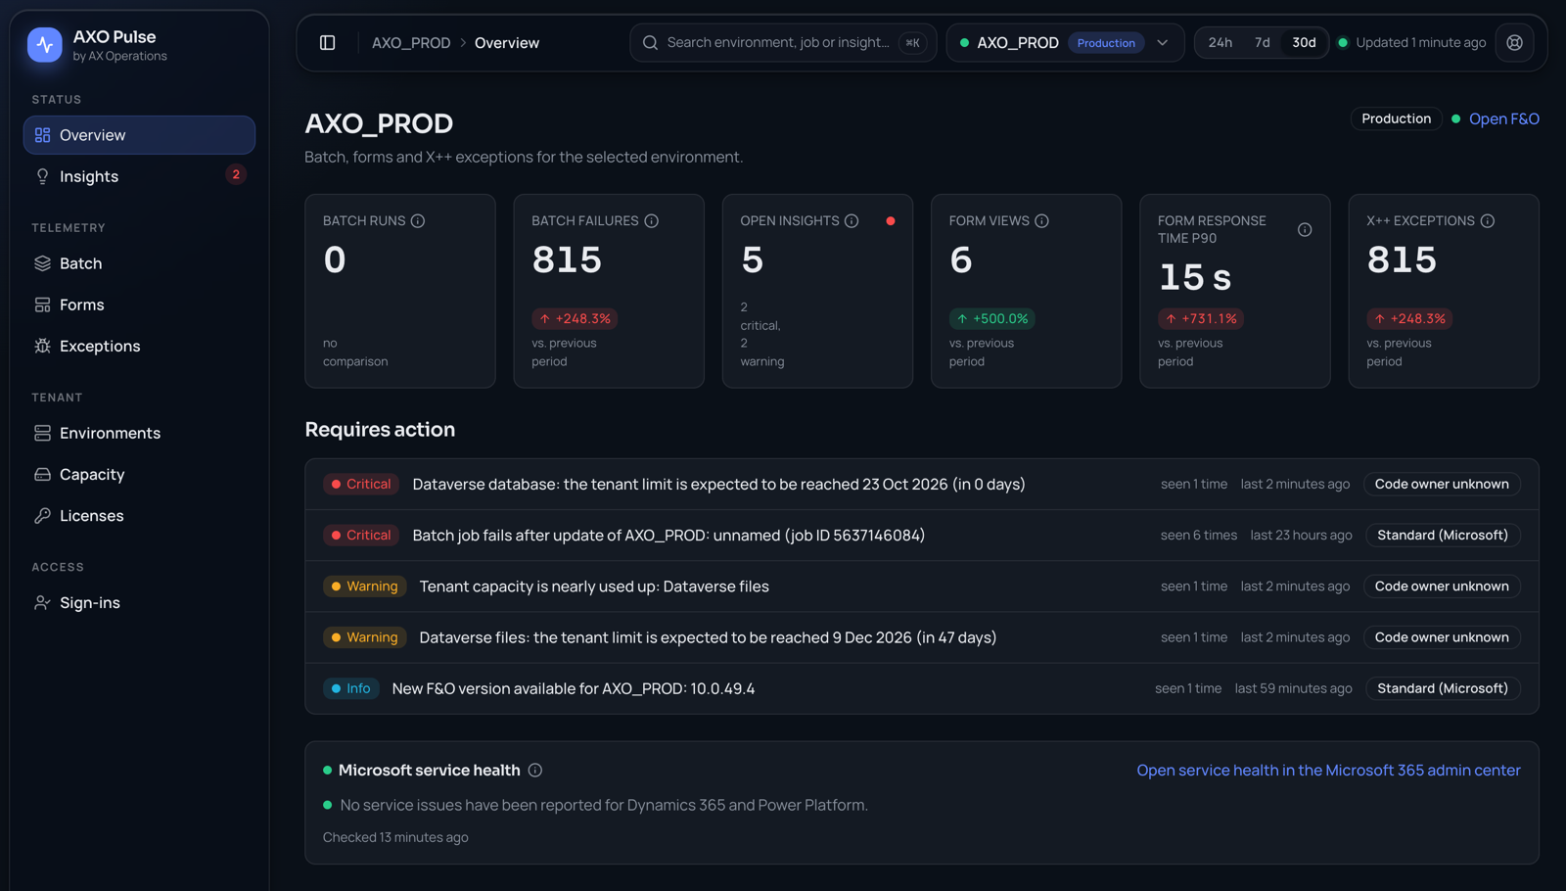Image resolution: width=1566 pixels, height=891 pixels.
Task: Click the info icon beside Open Insights
Action: 852,221
